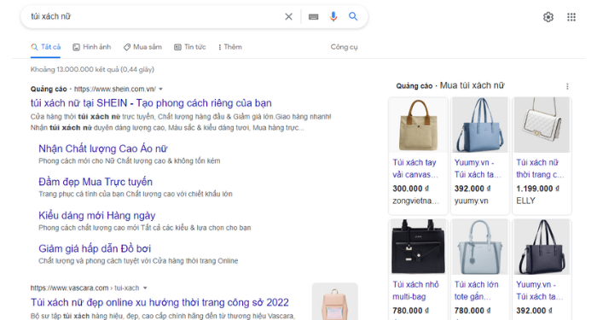Viewport: 597px width, 320px height.
Task: Click the zongvietna... seller name
Action: point(415,201)
